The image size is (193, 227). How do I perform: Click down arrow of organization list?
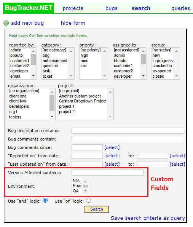pyautogui.click(x=52, y=117)
